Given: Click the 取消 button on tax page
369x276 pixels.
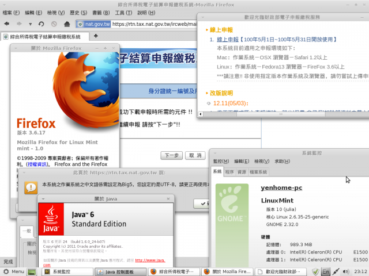Looking at the screenshot, I should [195, 155].
